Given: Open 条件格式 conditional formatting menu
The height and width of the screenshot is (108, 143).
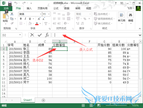Looking at the screenshot, I should click(x=102, y=14).
